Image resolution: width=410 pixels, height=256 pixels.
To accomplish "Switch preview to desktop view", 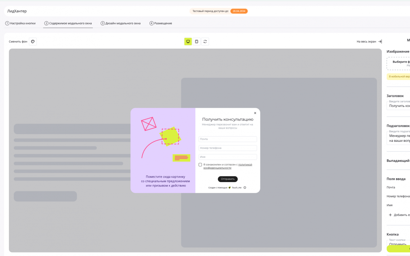I will coord(188,41).
